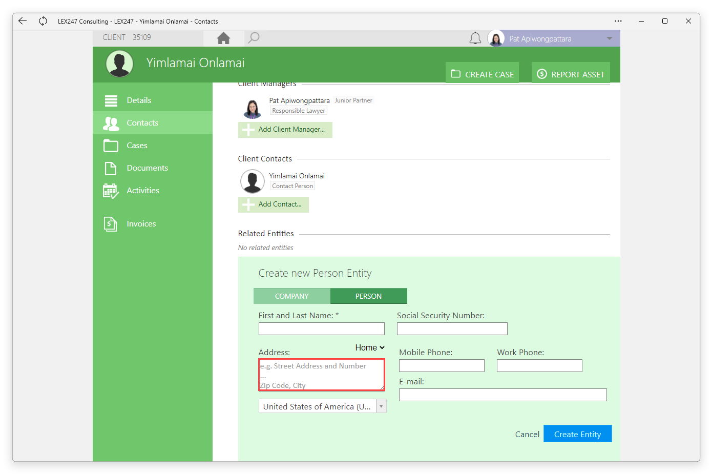Cancel the new entity form

(527, 434)
